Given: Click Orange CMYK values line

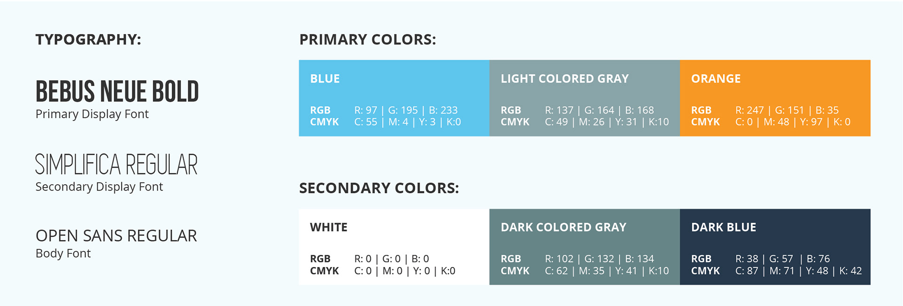Looking at the screenshot, I should [x=793, y=122].
